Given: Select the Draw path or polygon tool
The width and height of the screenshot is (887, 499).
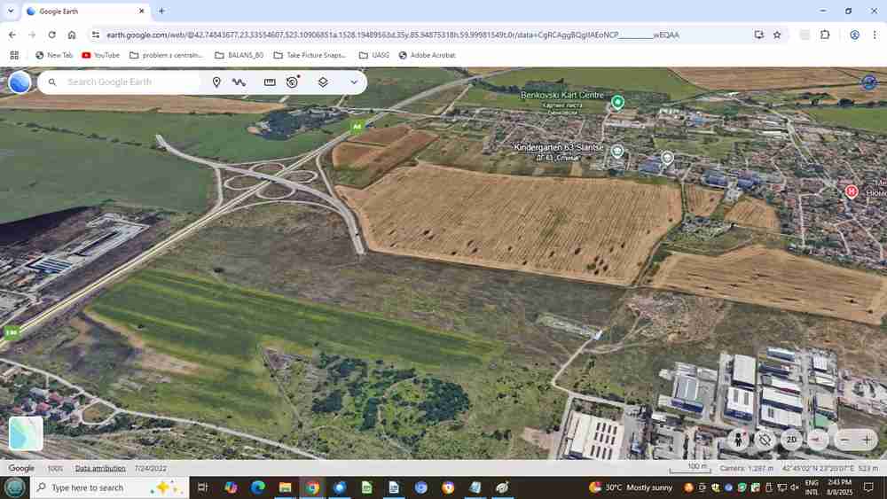Looking at the screenshot, I should (x=239, y=82).
